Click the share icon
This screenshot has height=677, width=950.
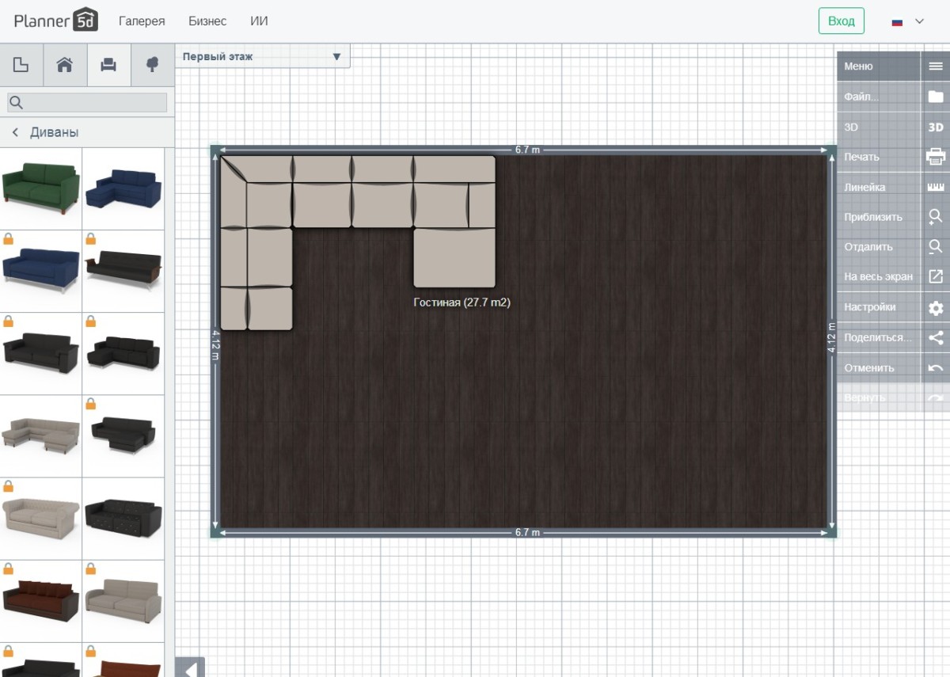(x=936, y=337)
